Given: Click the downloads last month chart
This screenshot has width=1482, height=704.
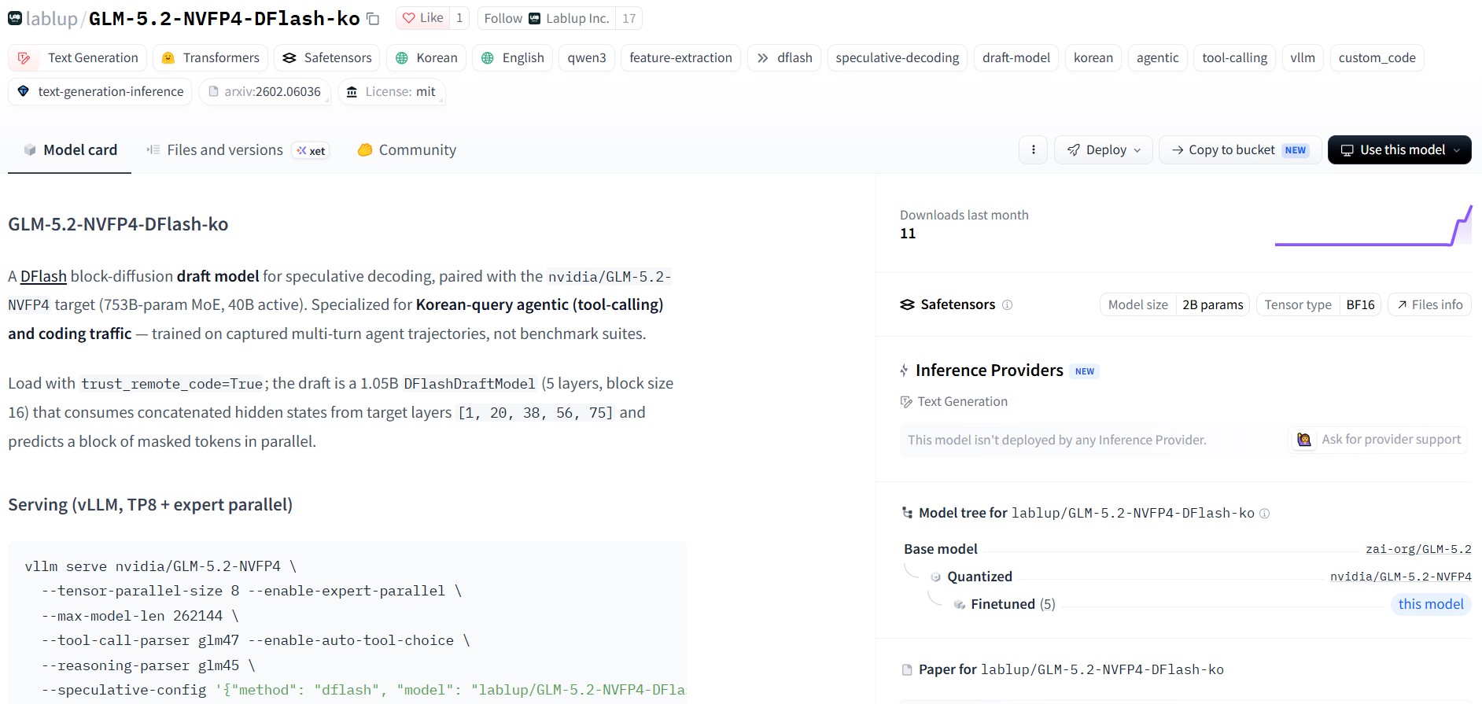Looking at the screenshot, I should click(1373, 227).
